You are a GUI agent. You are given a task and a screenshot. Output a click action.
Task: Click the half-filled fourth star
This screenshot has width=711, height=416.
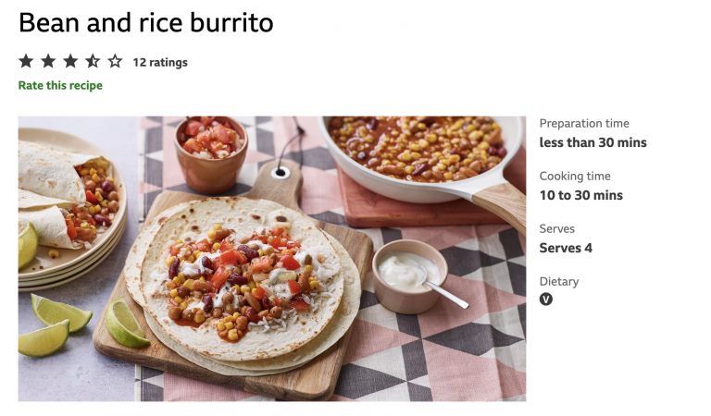pos(93,61)
